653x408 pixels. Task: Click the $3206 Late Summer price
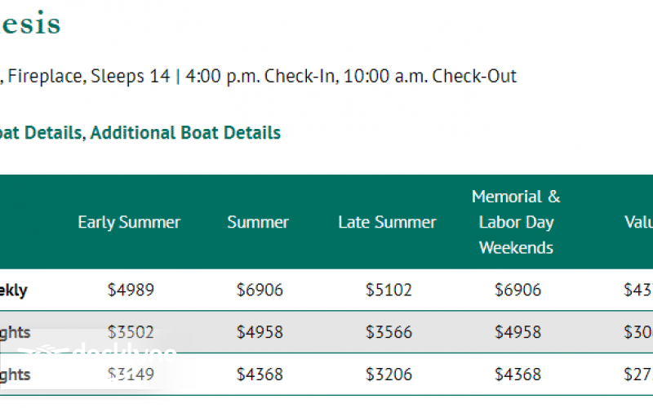pos(389,375)
